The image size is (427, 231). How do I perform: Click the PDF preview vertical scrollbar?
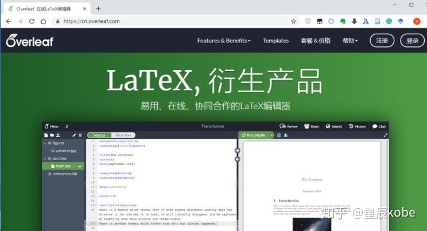pyautogui.click(x=387, y=185)
